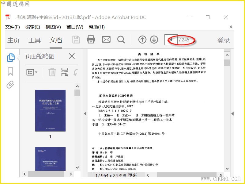Click the 登录 sign-in link
The image size is (245, 184).
point(224,40)
